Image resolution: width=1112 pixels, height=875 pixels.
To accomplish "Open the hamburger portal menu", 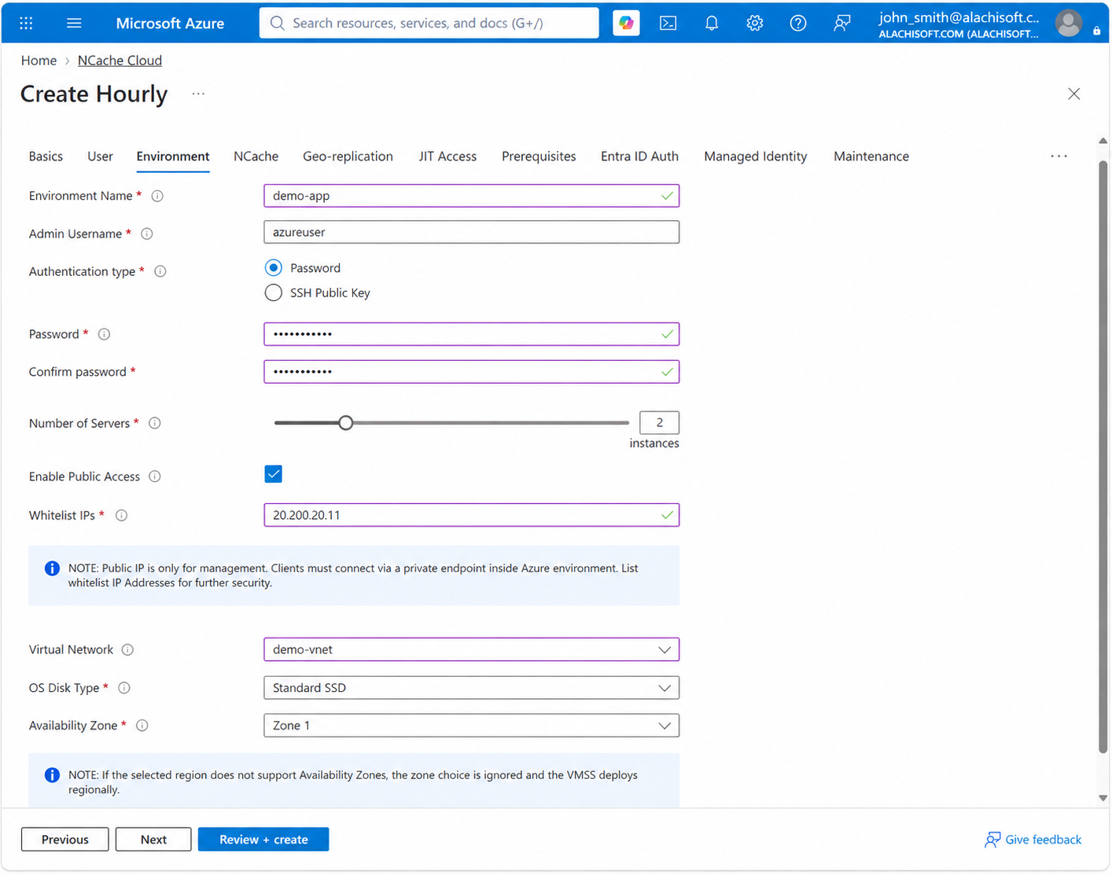I will [74, 23].
